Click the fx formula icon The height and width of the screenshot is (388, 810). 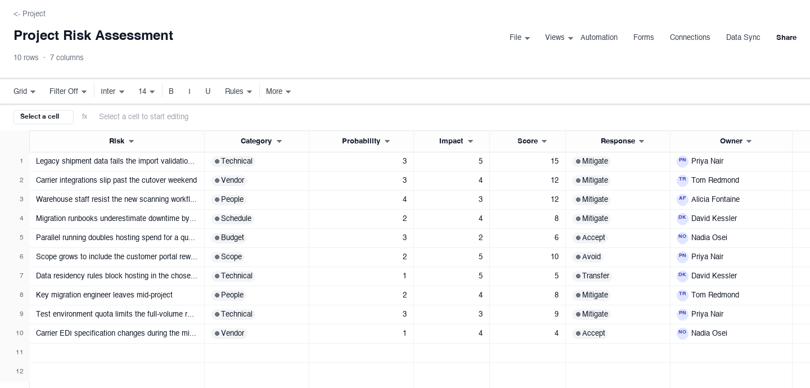pyautogui.click(x=85, y=117)
